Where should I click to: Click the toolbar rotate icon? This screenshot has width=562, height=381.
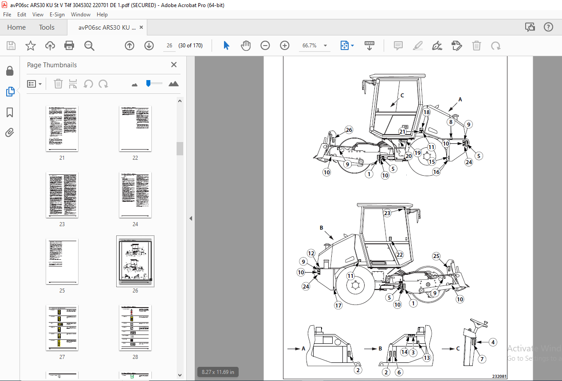point(496,46)
